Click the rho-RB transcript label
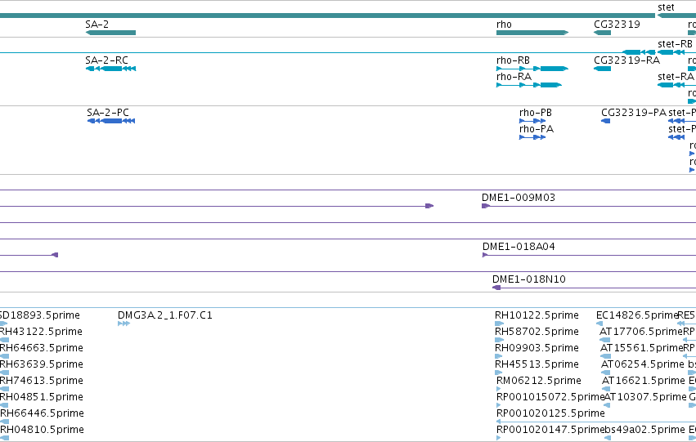This screenshot has height=442, width=696. point(513,60)
